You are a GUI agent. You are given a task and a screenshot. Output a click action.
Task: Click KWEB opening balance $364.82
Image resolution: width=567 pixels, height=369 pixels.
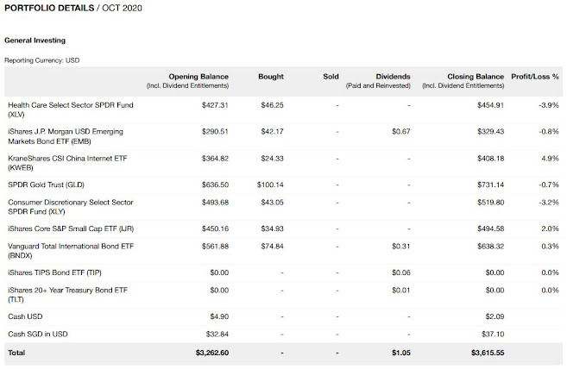[215, 159]
